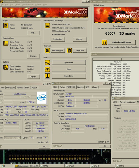Click the joystick icon next to Game Demo
The width and height of the screenshot is (139, 168).
click(x=47, y=76)
